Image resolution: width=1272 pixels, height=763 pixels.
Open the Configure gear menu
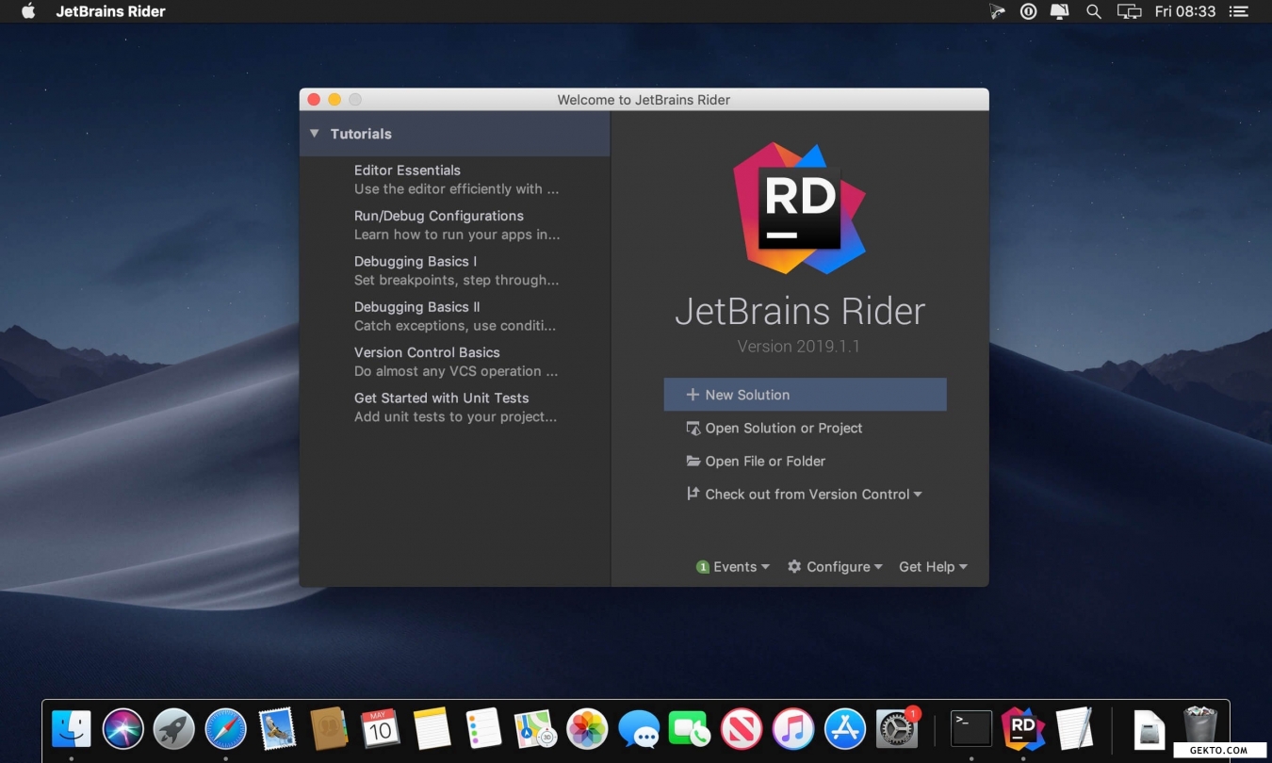pos(835,567)
